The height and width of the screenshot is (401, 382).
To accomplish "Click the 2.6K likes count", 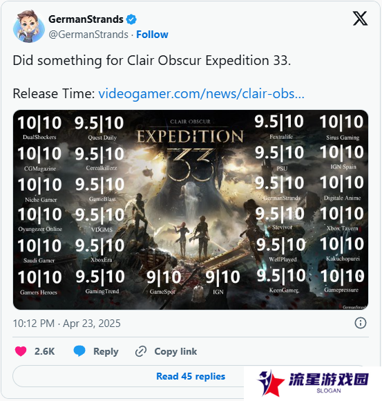I will (44, 351).
